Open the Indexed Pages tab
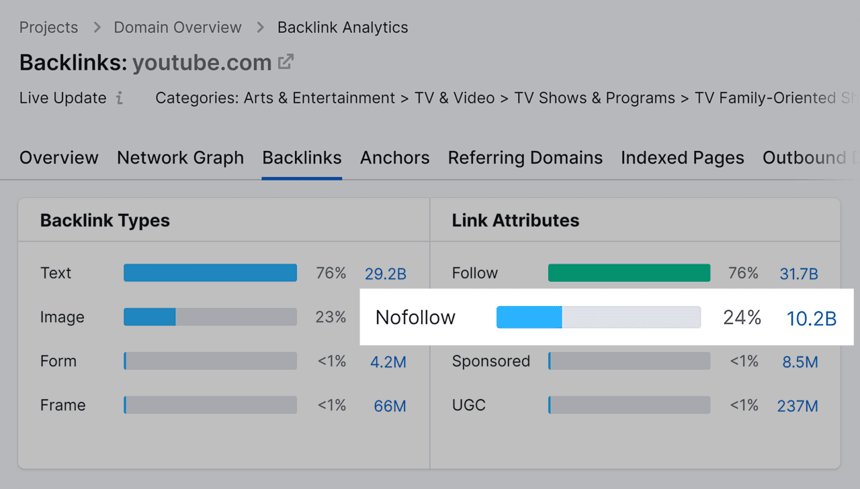860x489 pixels. tap(682, 158)
